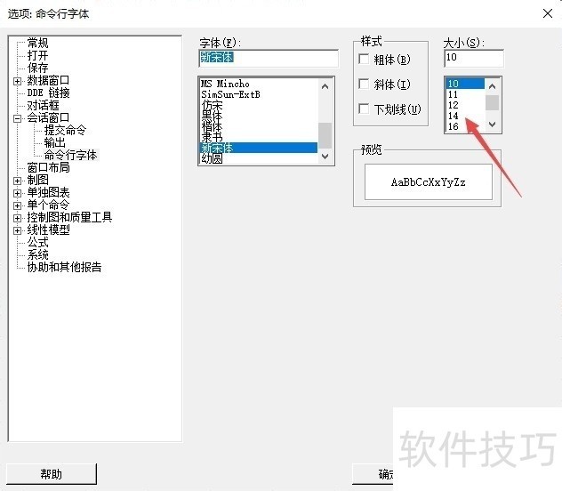562x491 pixels.
Task: Select 打开 in the options tree
Action: pyautogui.click(x=37, y=55)
